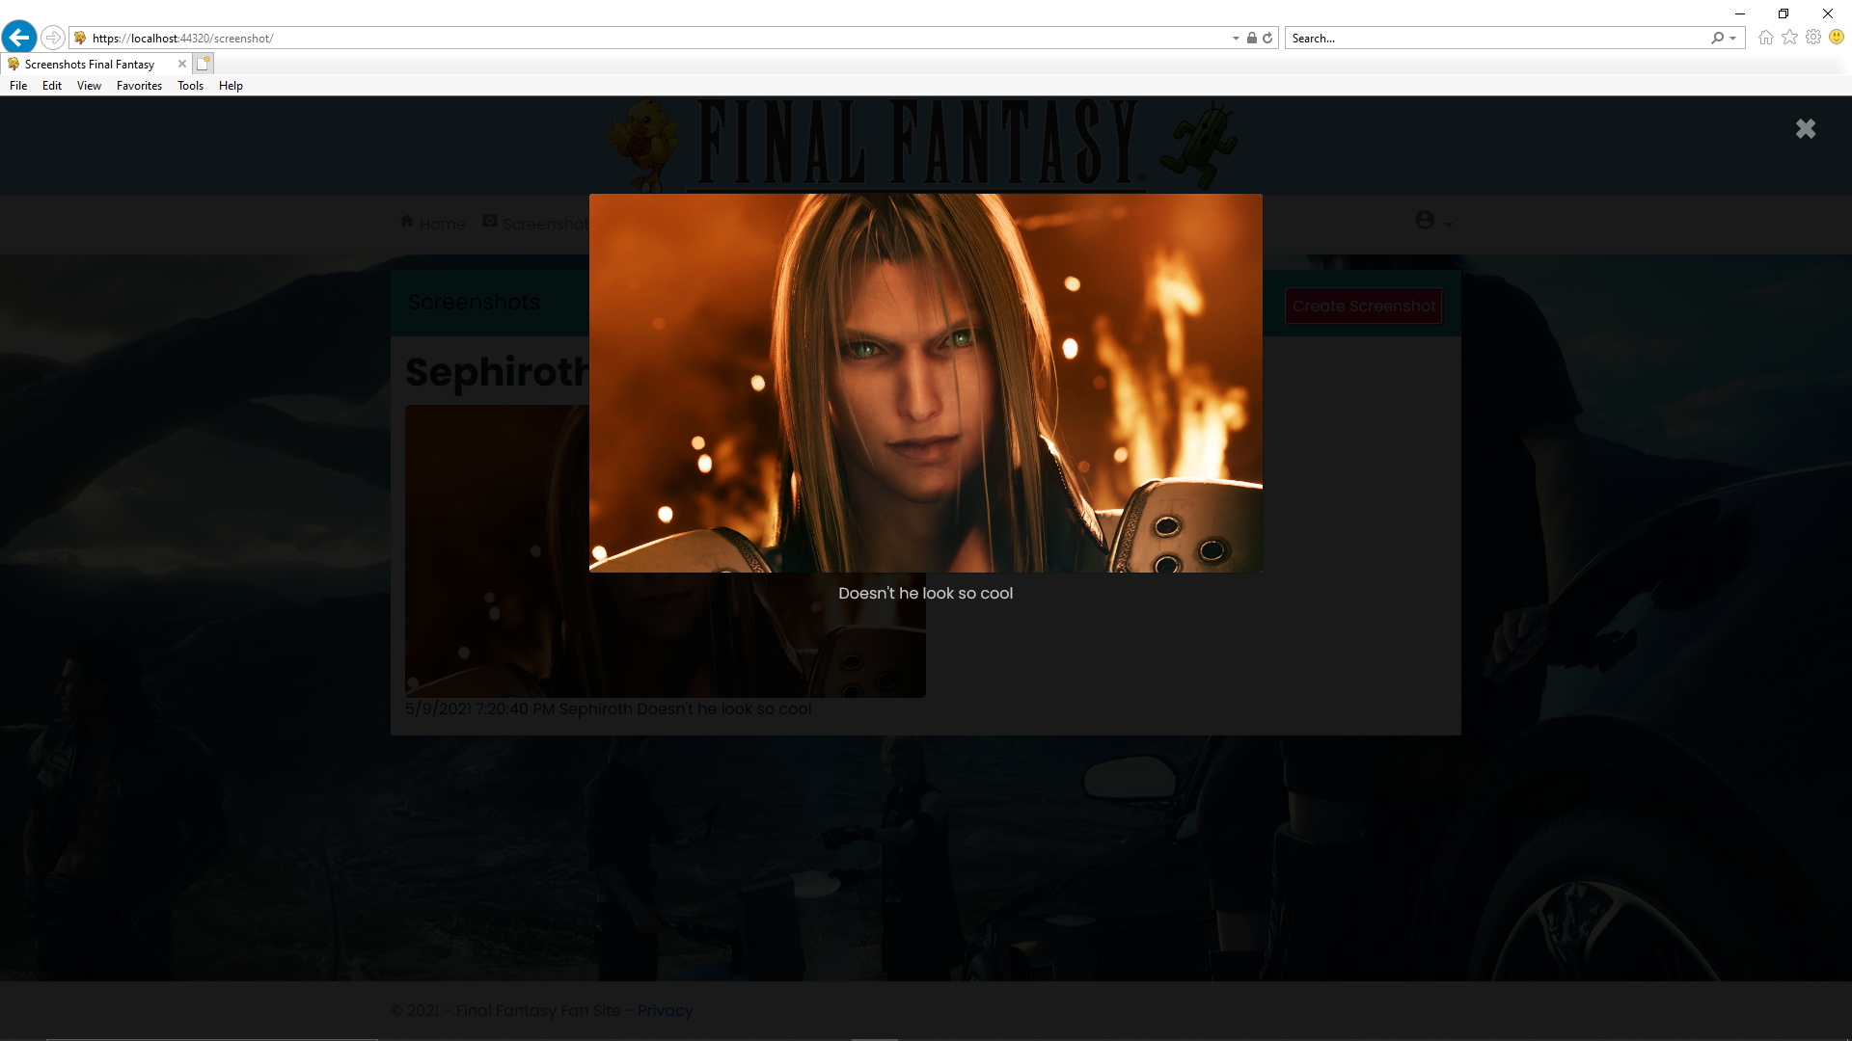
Task: Open a new browser tab
Action: pyautogui.click(x=203, y=63)
